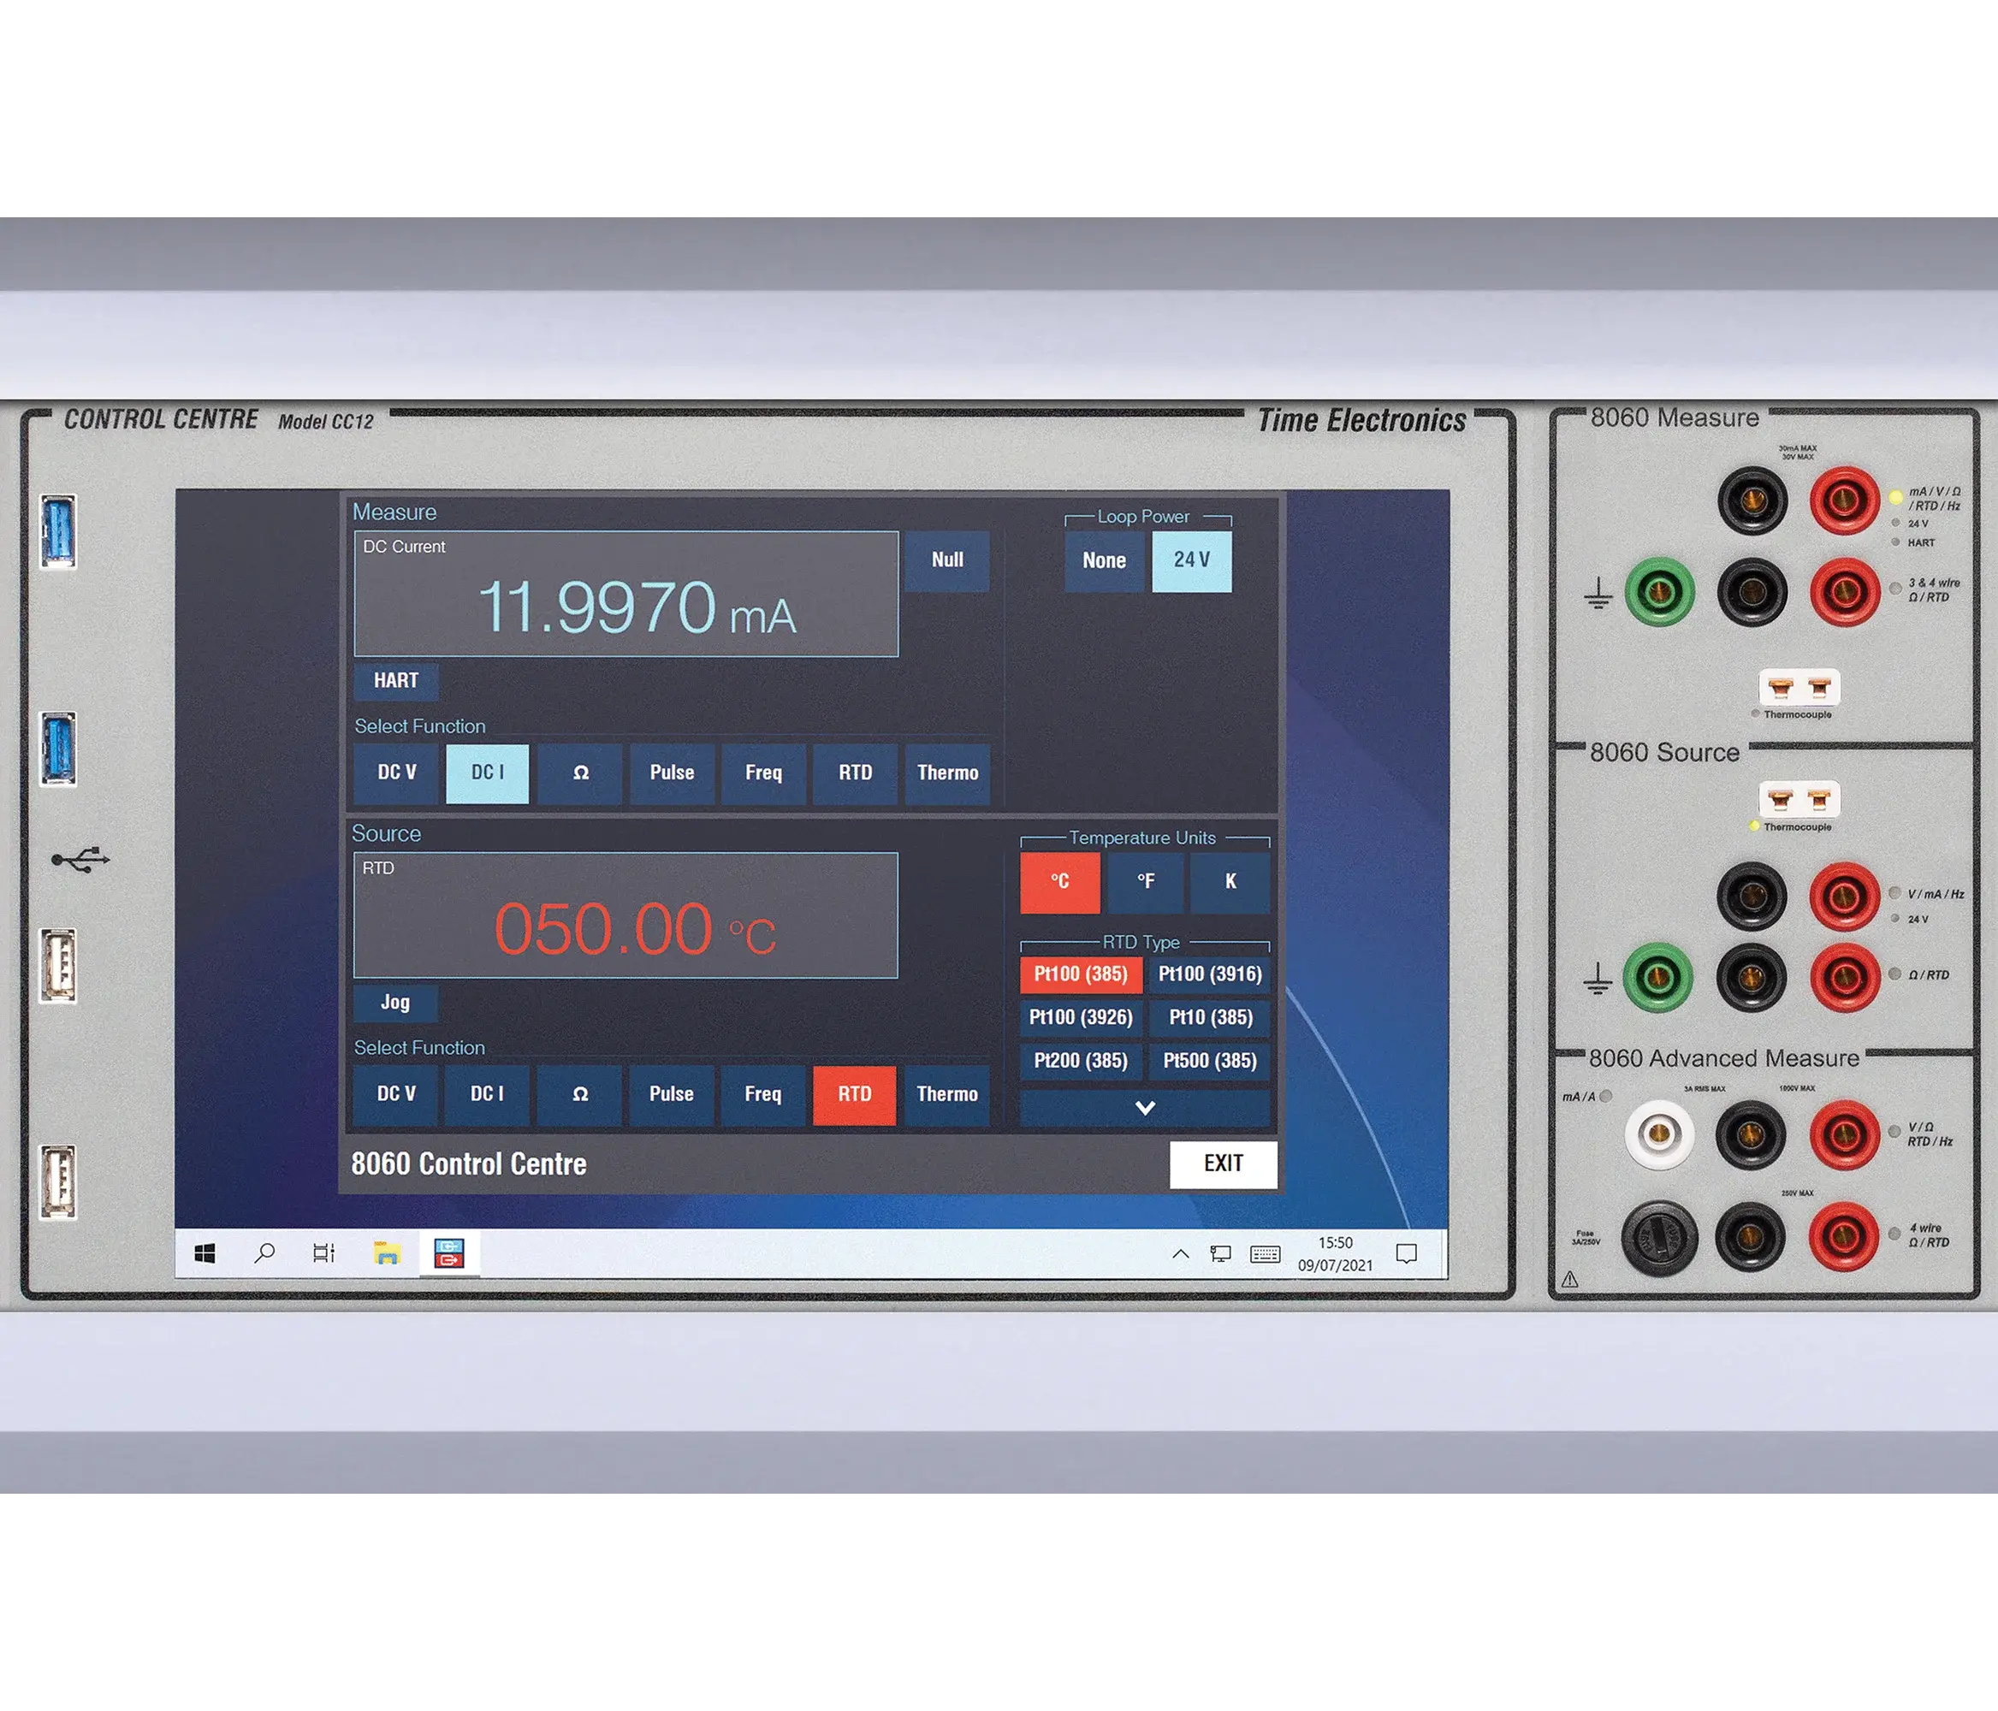Select Thermo in Source functions
1998x1711 pixels.
[948, 1095]
